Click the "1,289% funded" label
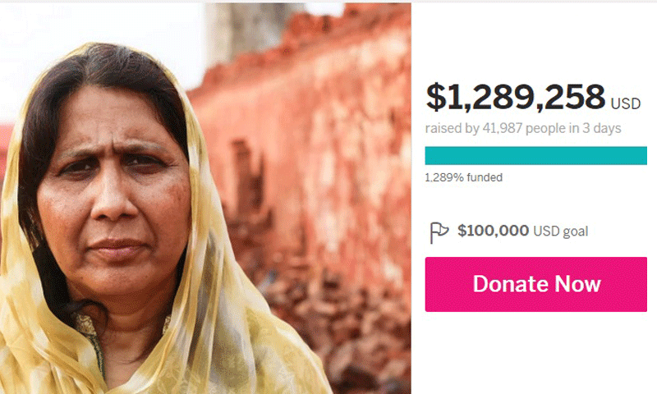The width and height of the screenshot is (657, 394). click(x=464, y=177)
